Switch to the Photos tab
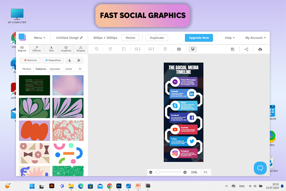 [27, 69]
